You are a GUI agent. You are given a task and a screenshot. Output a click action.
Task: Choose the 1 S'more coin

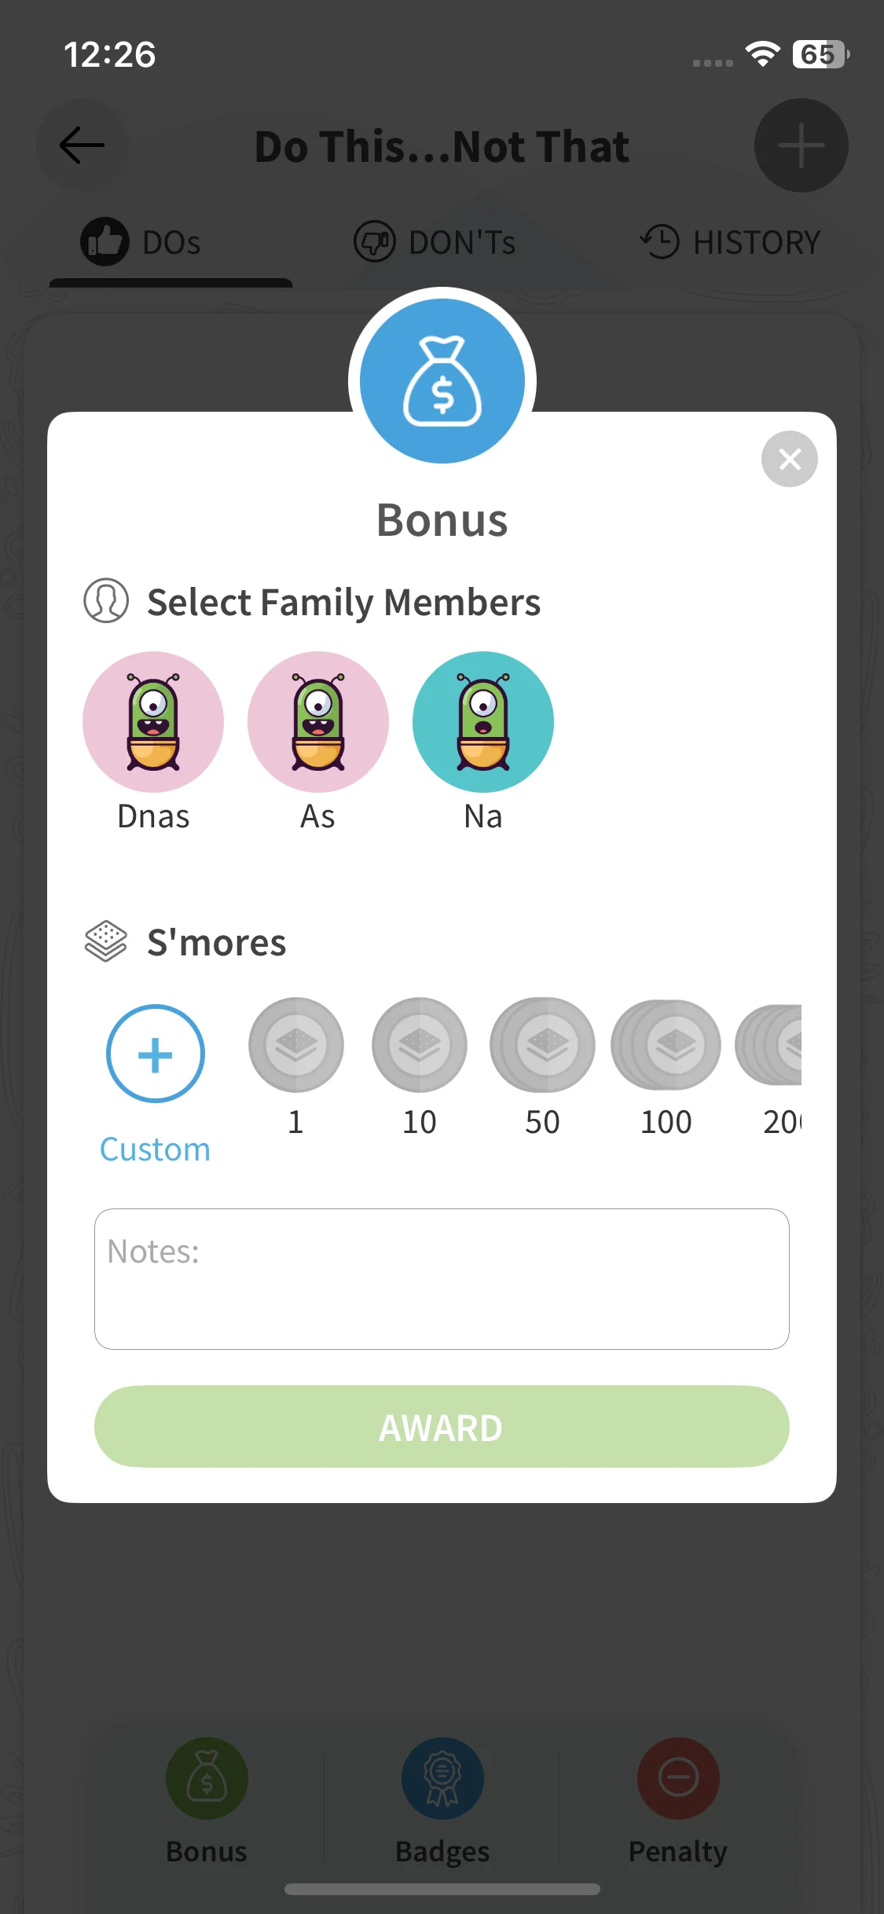pos(296,1045)
